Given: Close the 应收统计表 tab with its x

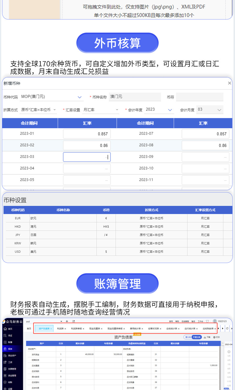Looking at the screenshot, I should pos(179,329).
